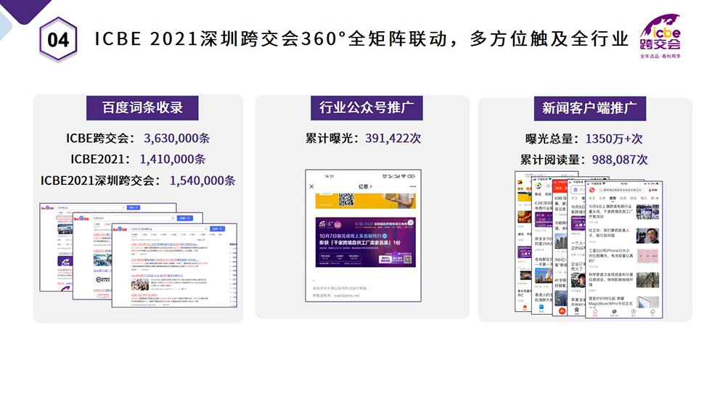Click the 累计曝光 391,422次 text

click(363, 138)
